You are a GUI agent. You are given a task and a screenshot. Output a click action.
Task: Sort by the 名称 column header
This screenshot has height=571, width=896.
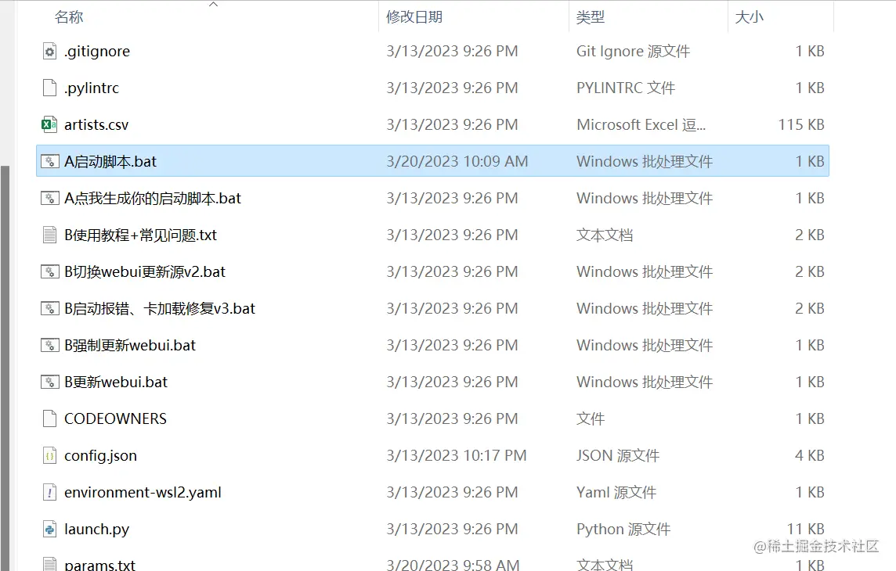(x=69, y=17)
